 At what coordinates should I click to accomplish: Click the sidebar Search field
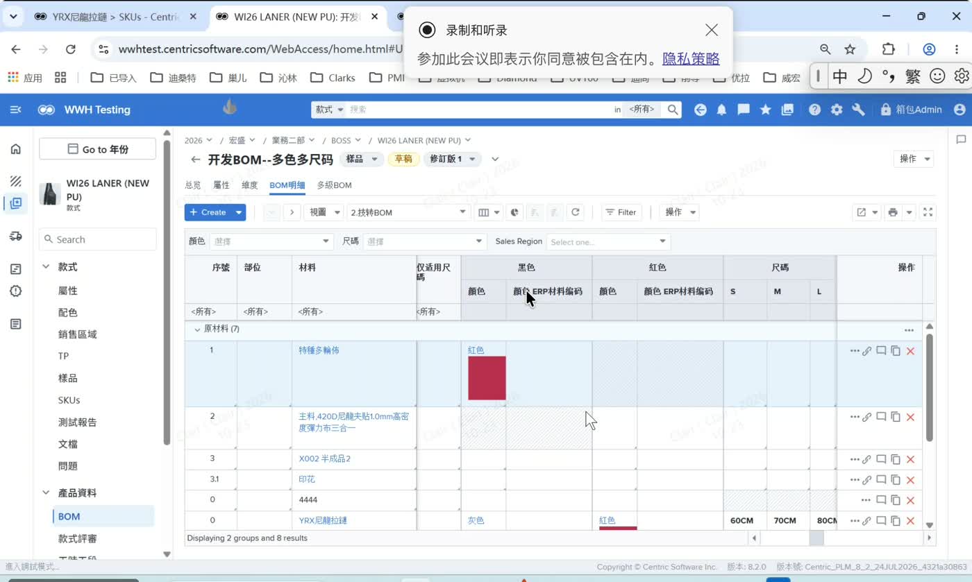coord(97,239)
